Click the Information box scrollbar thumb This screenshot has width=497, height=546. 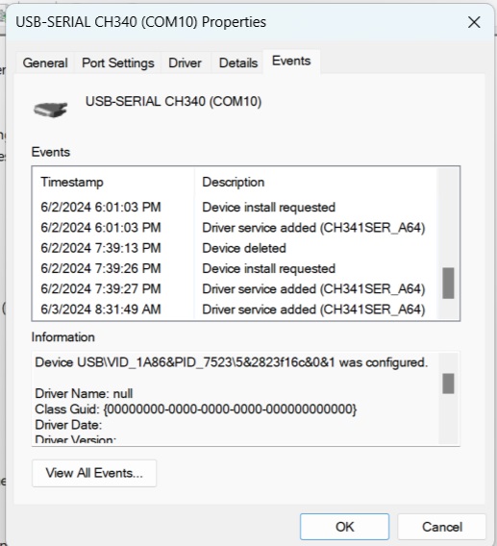(448, 384)
